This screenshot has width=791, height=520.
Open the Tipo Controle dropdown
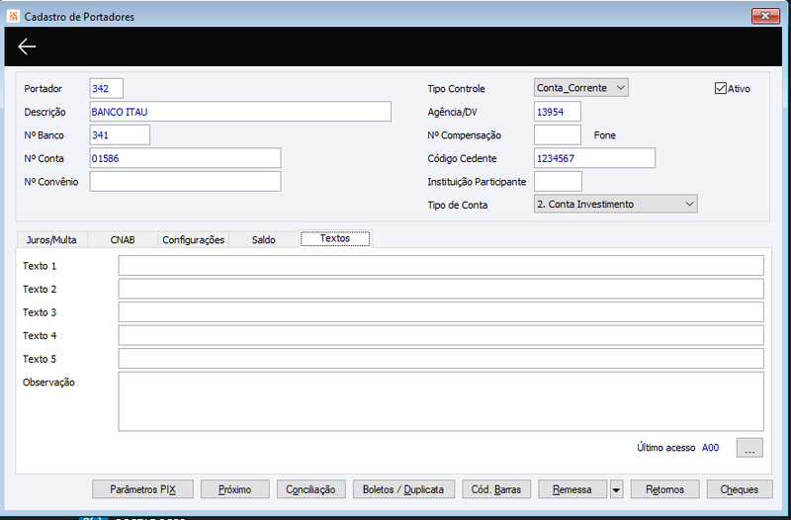click(x=581, y=88)
